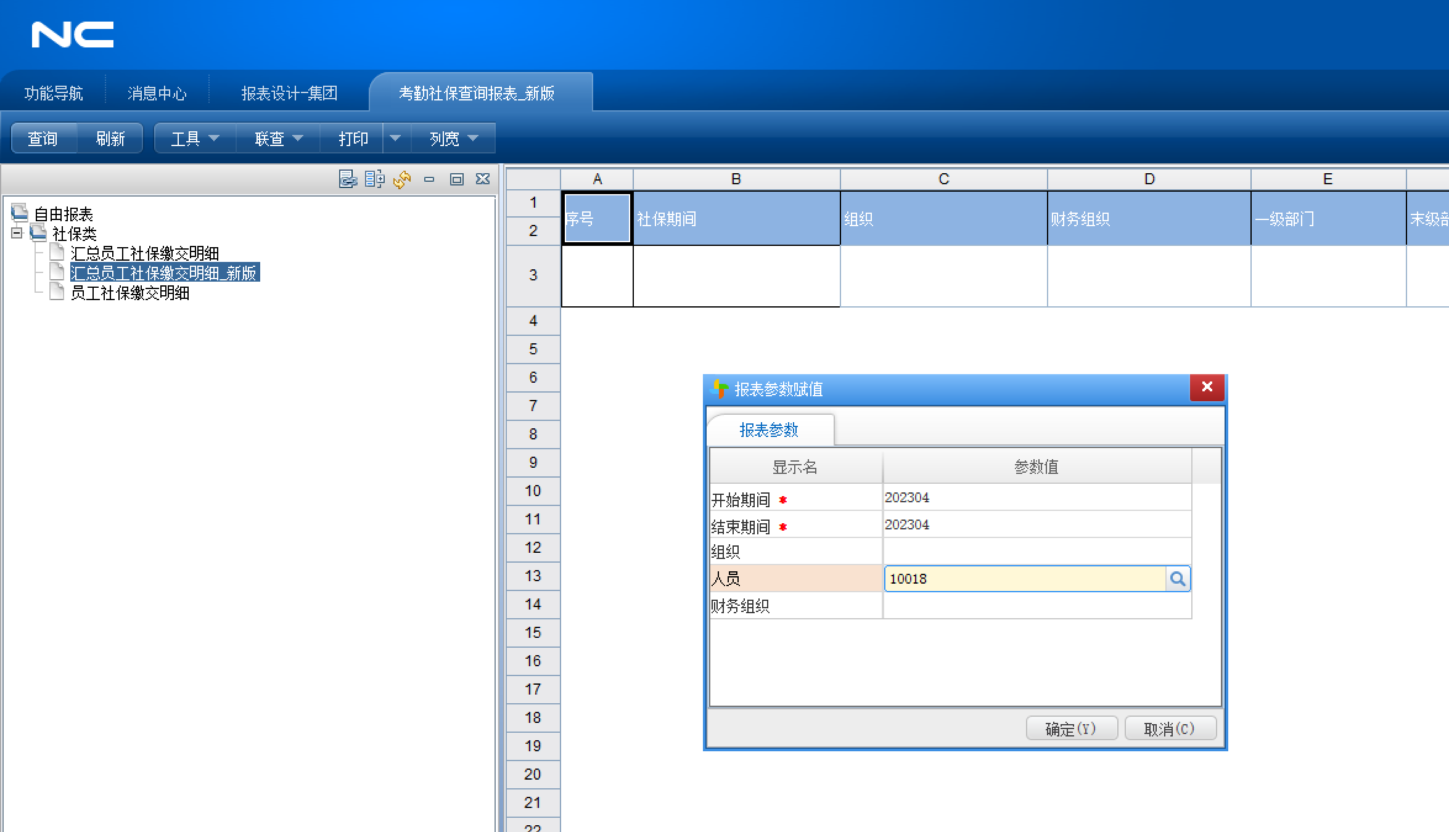1449x832 pixels.
Task: Click the 报表参数赋值 dialog title icon
Action: (x=719, y=389)
